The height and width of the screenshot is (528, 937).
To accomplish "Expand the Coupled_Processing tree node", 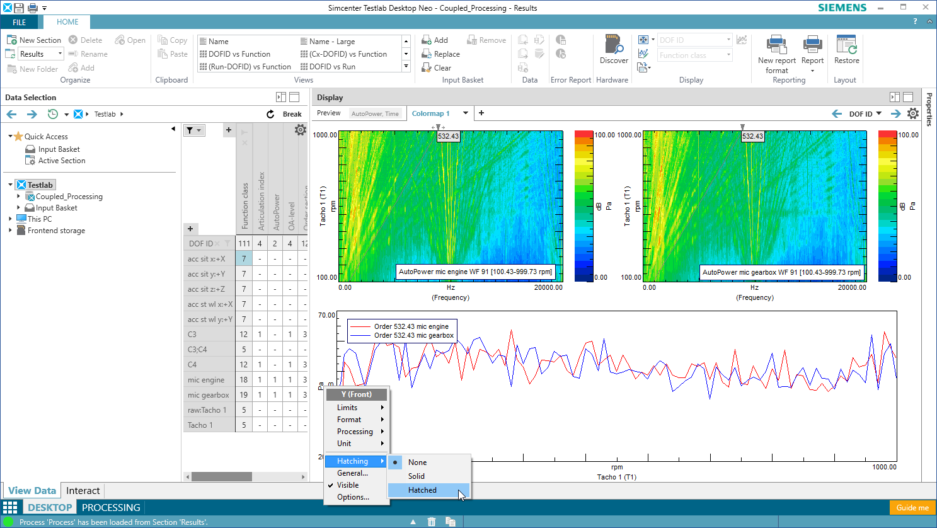I will [x=18, y=197].
